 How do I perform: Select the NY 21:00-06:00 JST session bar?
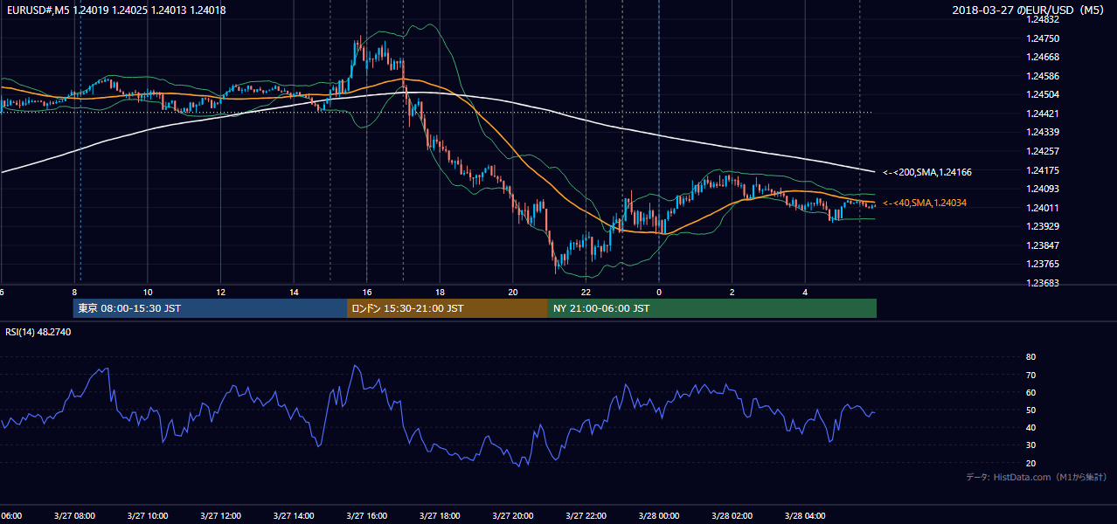[x=712, y=308]
